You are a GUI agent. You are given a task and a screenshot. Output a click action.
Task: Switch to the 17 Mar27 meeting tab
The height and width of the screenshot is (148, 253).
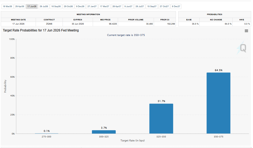tap(104, 6)
